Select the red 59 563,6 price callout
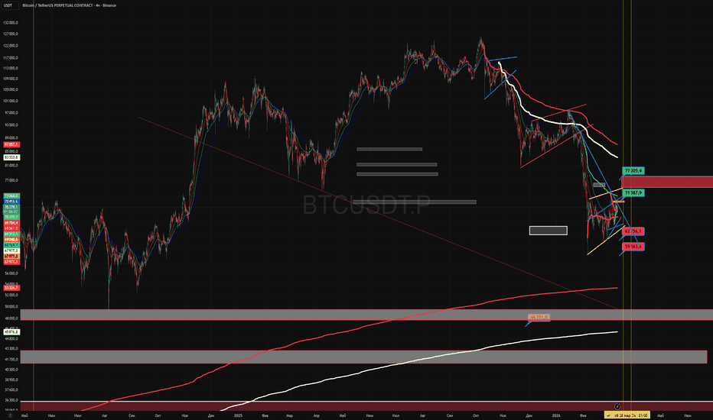Screen dimensions: 713x420 [633, 247]
